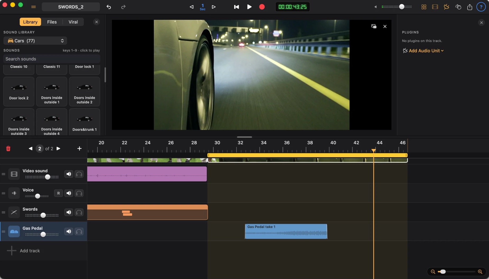Image resolution: width=489 pixels, height=279 pixels.
Task: Click the Gas Pedal track car icon
Action: coord(14,231)
